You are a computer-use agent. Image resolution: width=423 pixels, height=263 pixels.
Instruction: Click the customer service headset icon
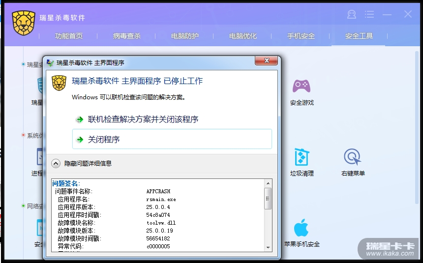pyautogui.click(x=352, y=14)
